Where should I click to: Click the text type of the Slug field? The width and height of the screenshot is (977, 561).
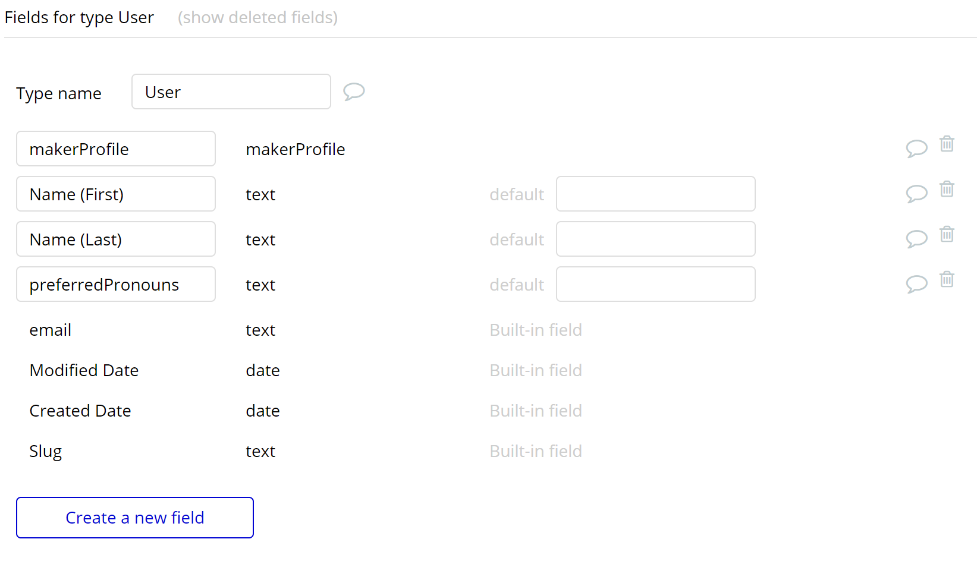coord(260,452)
